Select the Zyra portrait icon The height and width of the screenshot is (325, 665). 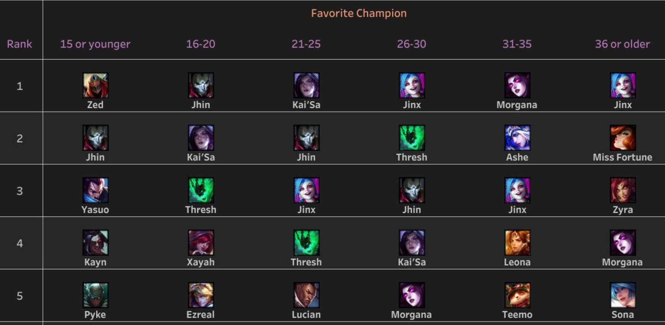(623, 190)
